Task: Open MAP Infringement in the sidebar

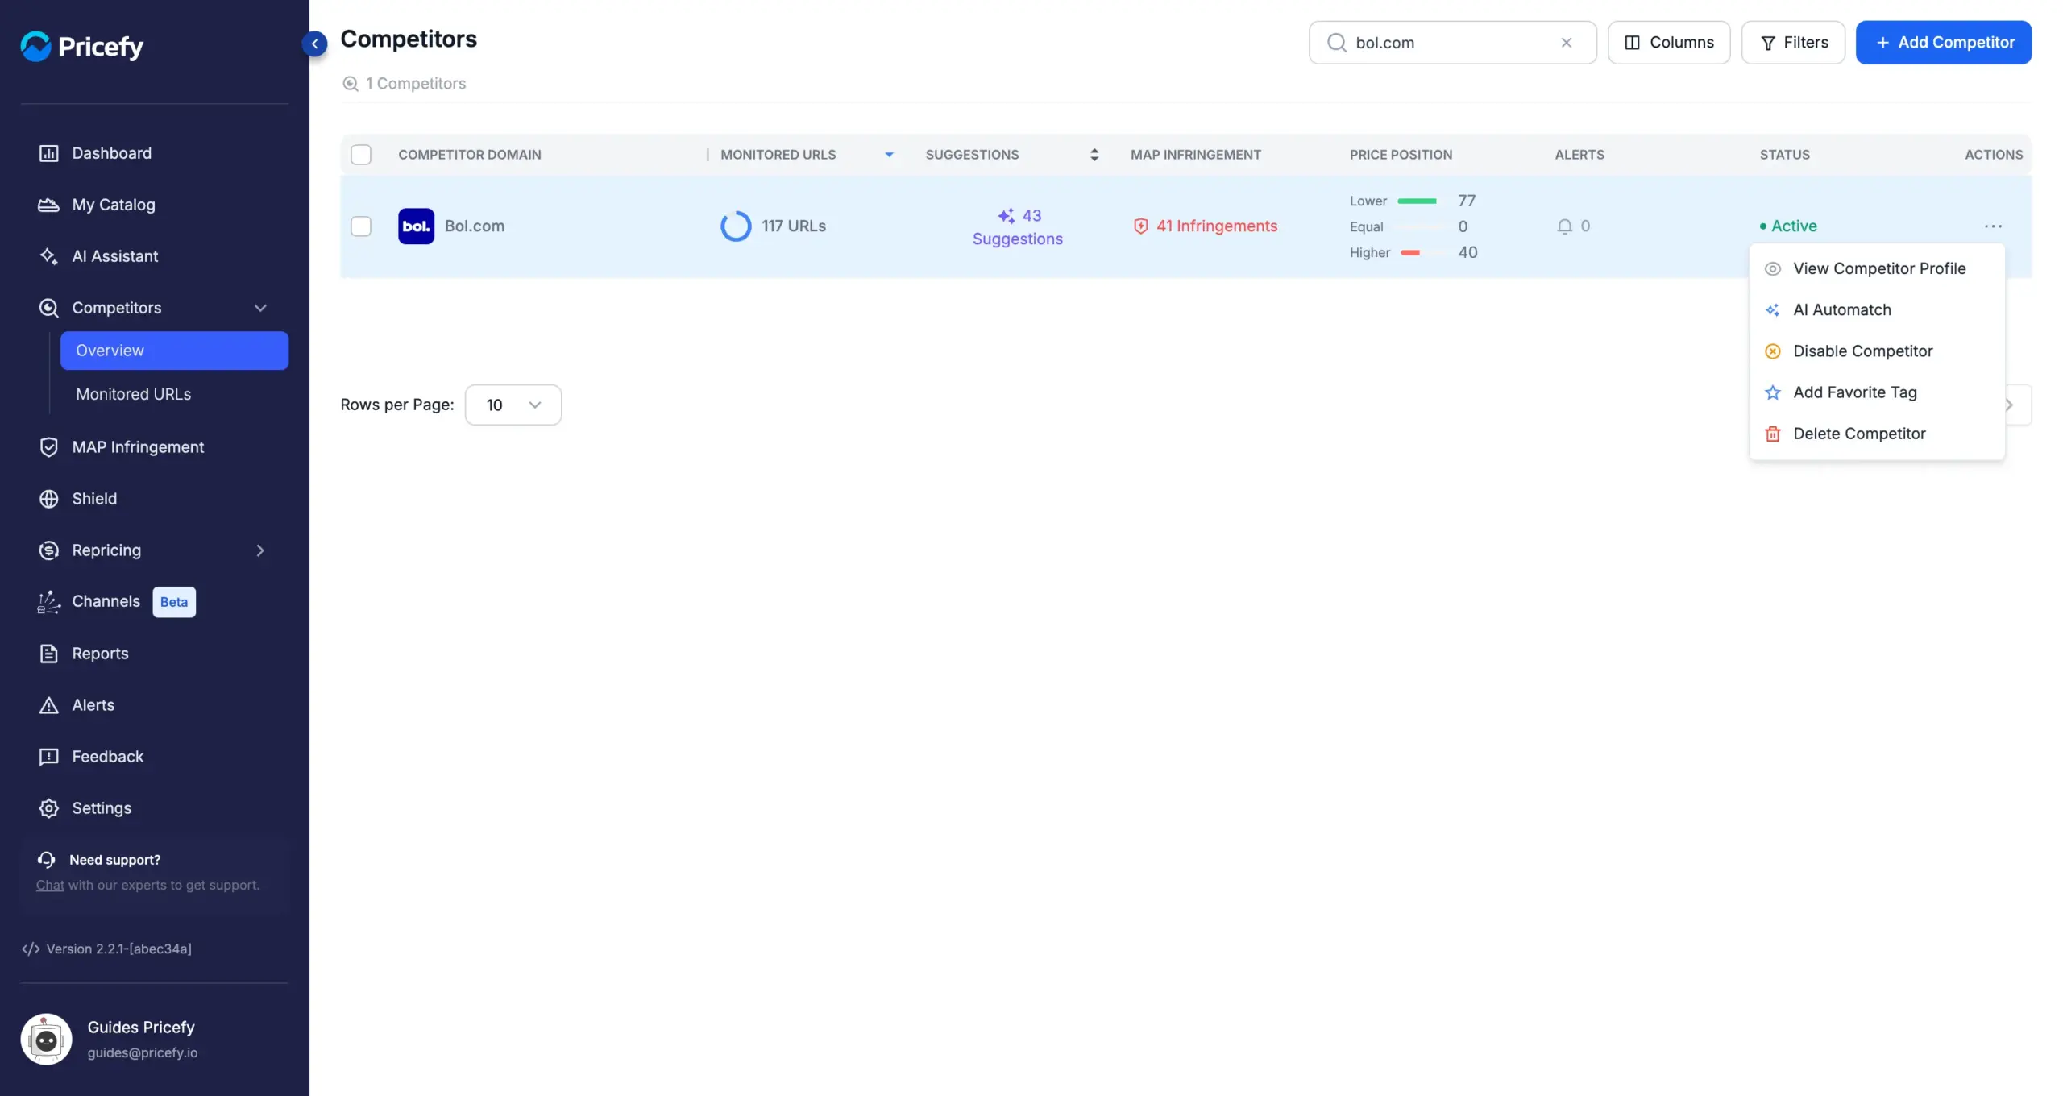Action: click(138, 447)
